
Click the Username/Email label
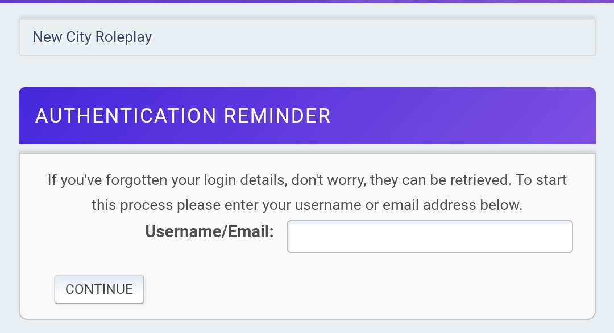pyautogui.click(x=209, y=231)
